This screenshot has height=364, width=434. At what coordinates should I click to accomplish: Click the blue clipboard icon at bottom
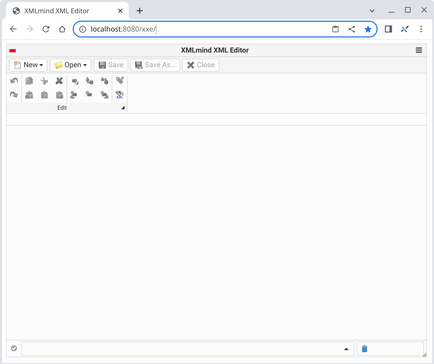pos(365,349)
